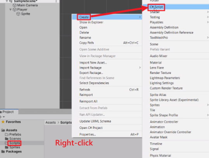Select Custom Render Texture entry
This screenshot has height=158, width=209.
pos(166,88)
